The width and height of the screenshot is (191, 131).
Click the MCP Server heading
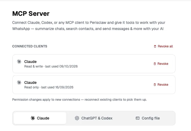[x=31, y=13]
